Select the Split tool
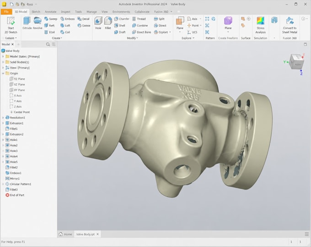The image size is (311, 247). [x=159, y=19]
